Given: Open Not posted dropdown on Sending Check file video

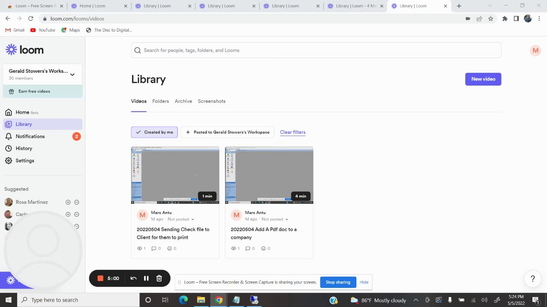Looking at the screenshot, I should click(x=181, y=219).
